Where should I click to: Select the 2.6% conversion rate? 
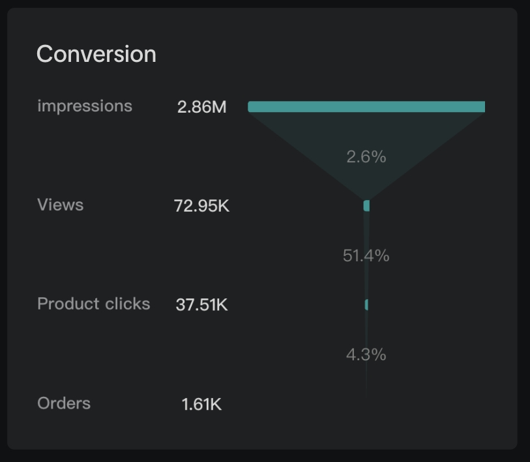coord(366,156)
